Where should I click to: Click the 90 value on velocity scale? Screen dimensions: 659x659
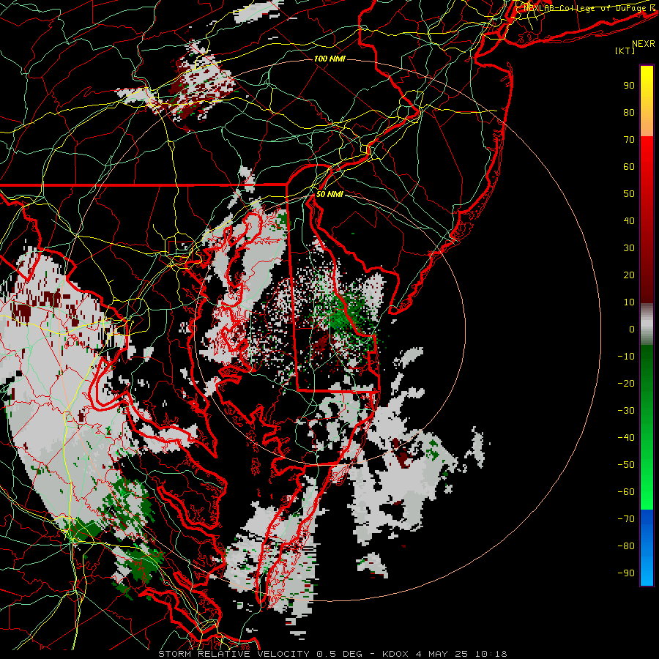[629, 86]
